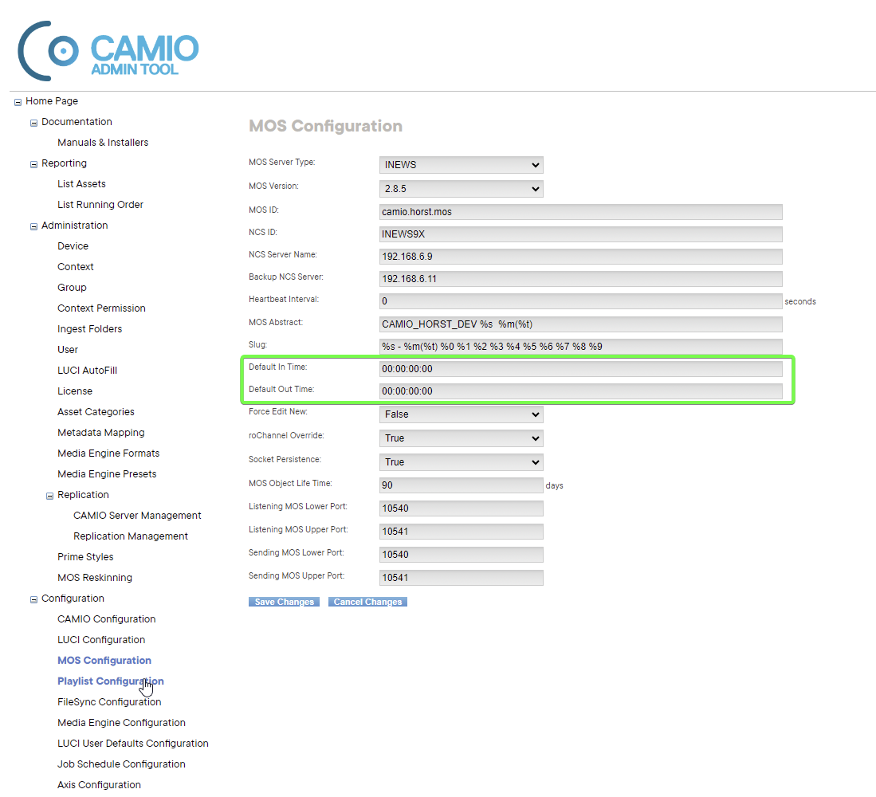The width and height of the screenshot is (876, 797).
Task: Collapse the Documentation tree node
Action: click(x=34, y=123)
